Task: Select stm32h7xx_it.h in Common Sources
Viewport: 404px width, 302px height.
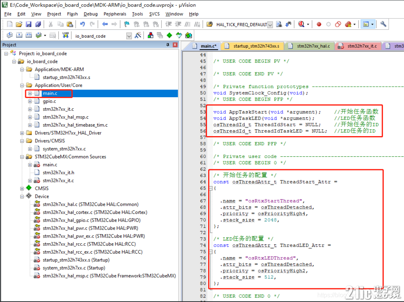Action: (x=58, y=173)
